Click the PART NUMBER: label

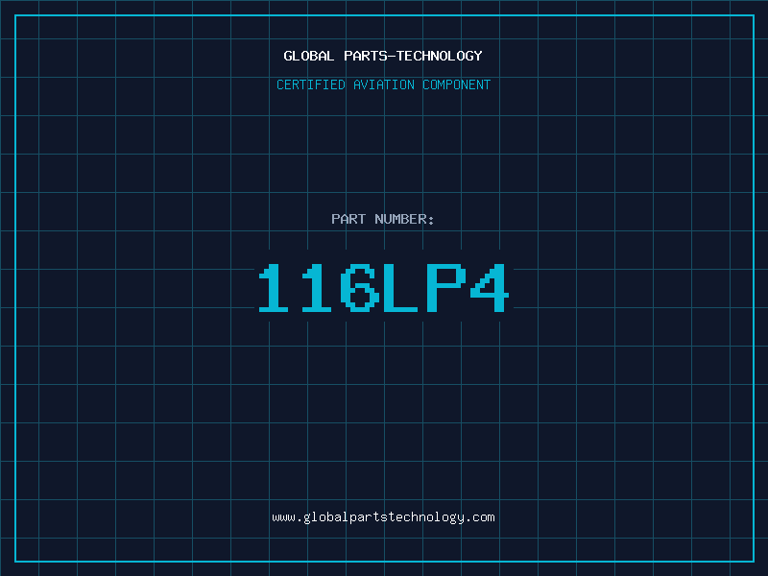(x=382, y=219)
